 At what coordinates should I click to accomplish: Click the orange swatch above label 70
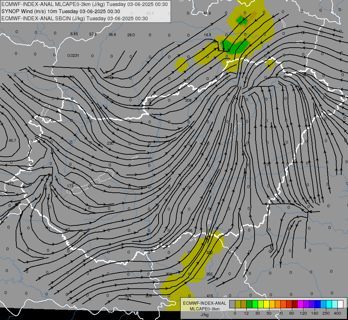[x=278, y=304]
